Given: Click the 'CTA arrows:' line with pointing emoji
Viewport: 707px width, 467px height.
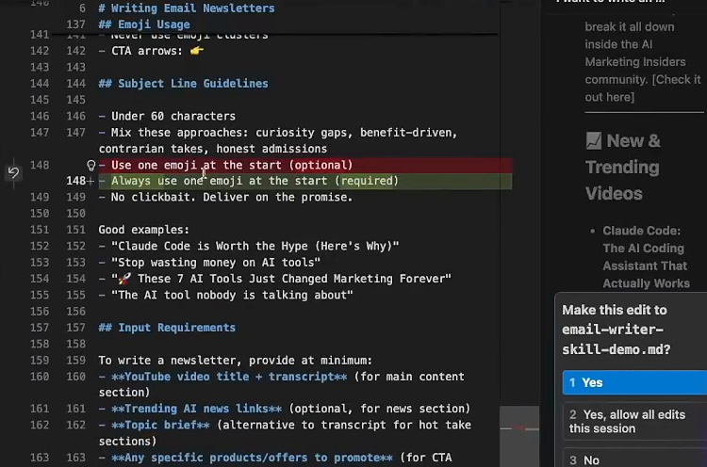Looking at the screenshot, I should point(152,51).
